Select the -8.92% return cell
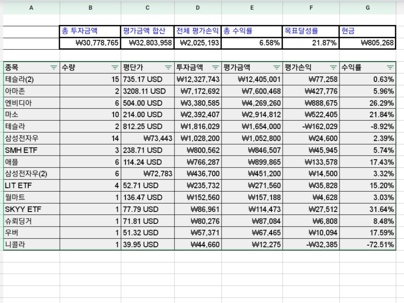 click(x=368, y=127)
